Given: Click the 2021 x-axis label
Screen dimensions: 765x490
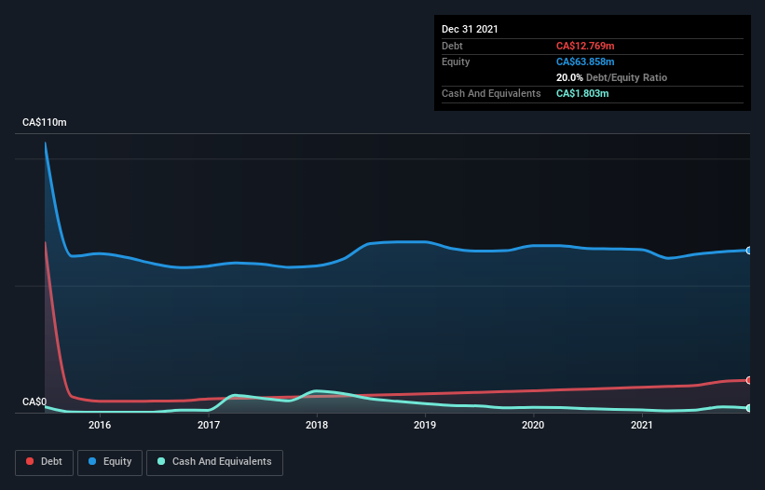Looking at the screenshot, I should 642,425.
